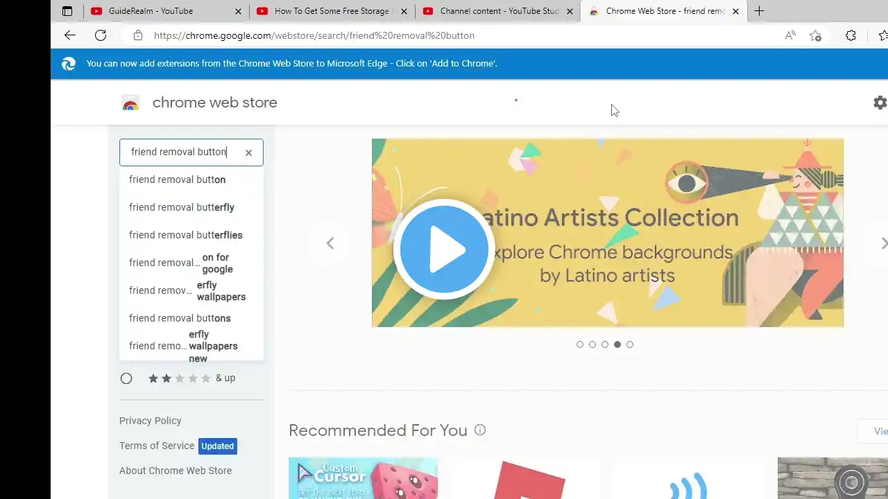Open a new tab with plus button

[759, 11]
